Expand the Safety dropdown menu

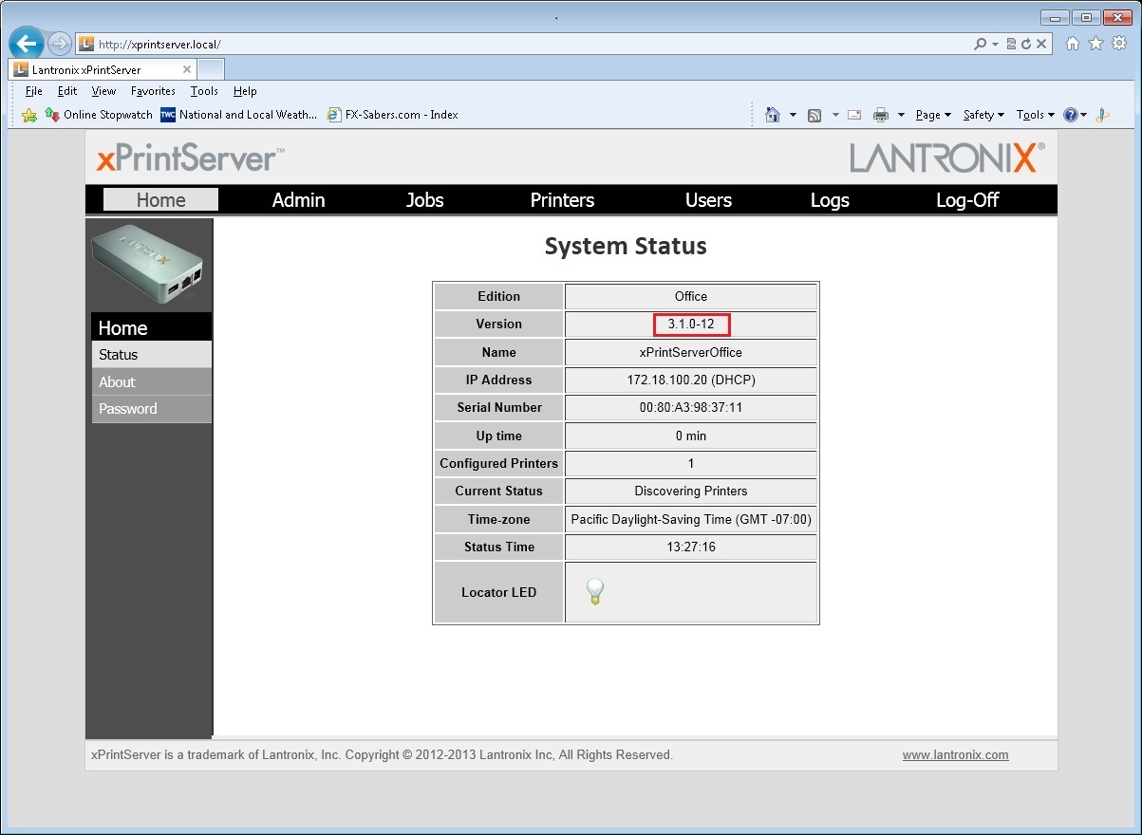(x=983, y=115)
